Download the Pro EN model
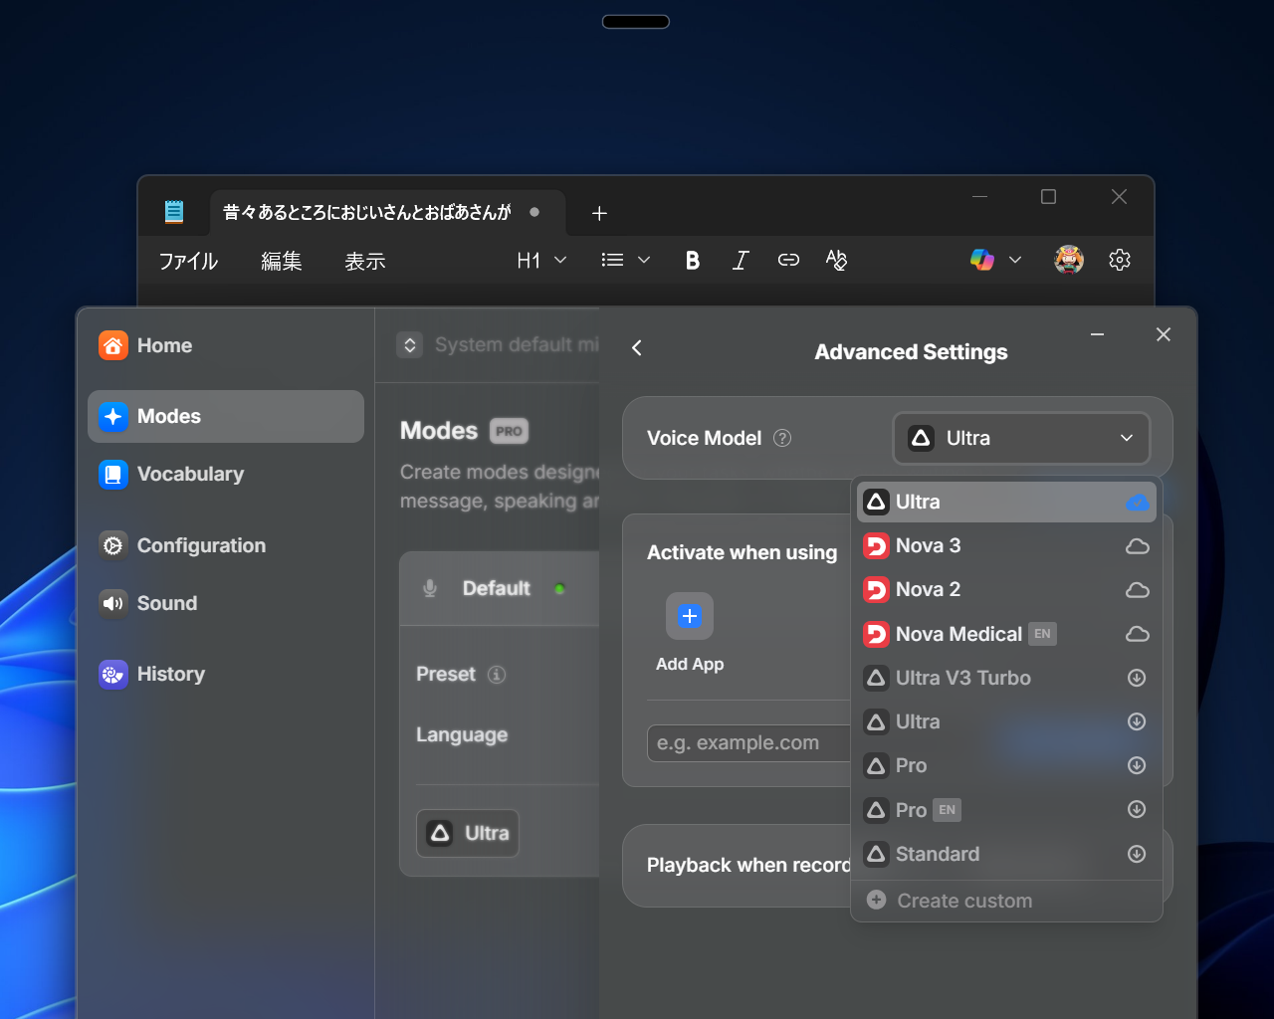 1137,809
